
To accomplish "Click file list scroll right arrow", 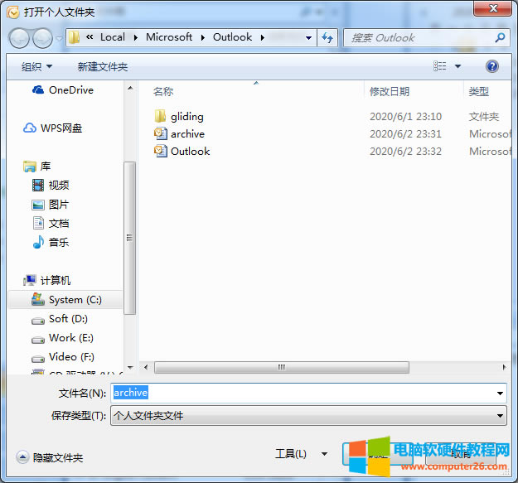I will pyautogui.click(x=504, y=367).
